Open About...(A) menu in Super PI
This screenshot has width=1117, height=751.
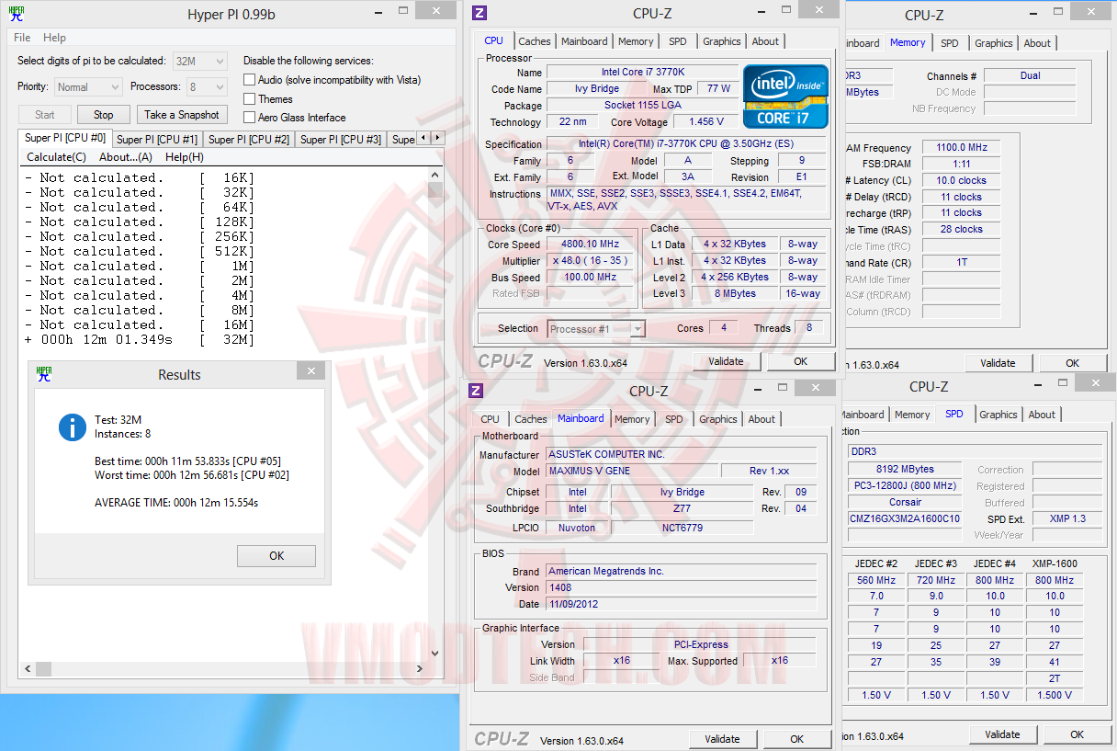(x=126, y=157)
